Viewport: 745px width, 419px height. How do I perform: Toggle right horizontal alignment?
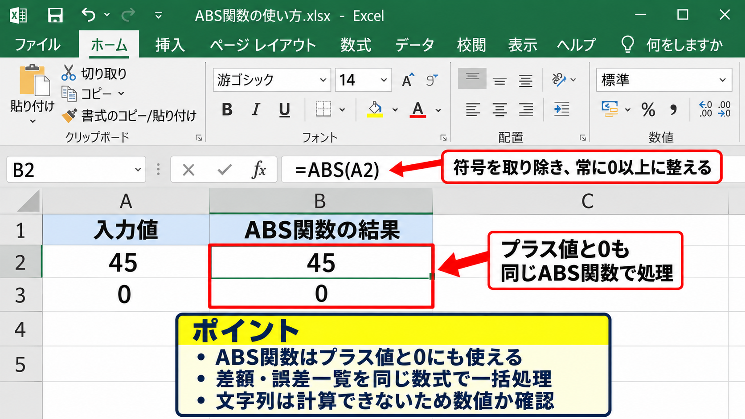coord(526,110)
